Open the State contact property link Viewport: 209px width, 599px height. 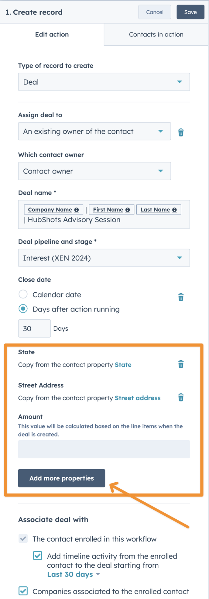[x=123, y=365]
